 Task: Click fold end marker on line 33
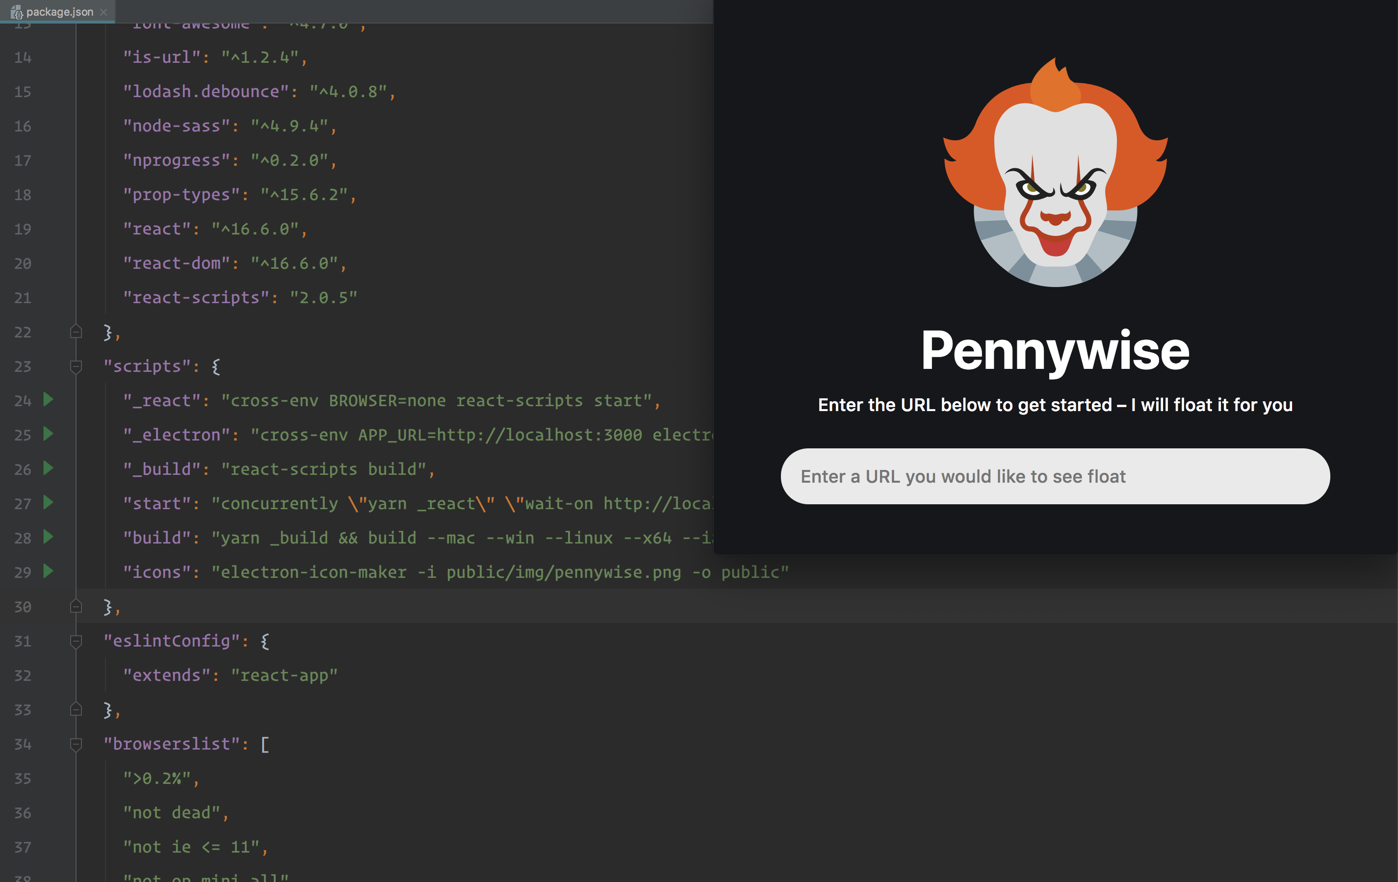coord(76,709)
